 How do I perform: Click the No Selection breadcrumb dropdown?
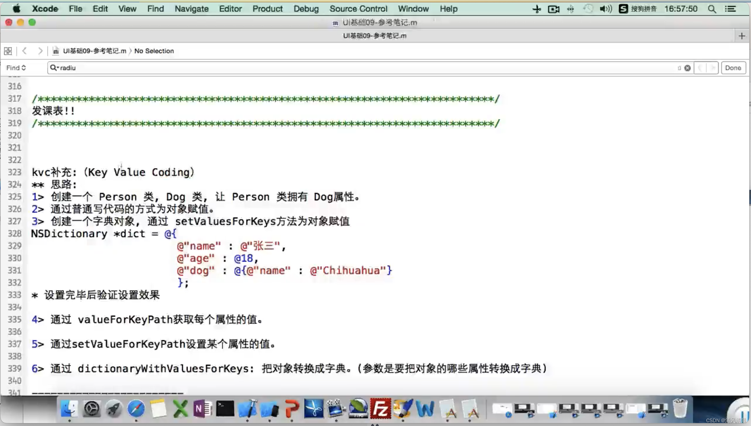coord(154,51)
